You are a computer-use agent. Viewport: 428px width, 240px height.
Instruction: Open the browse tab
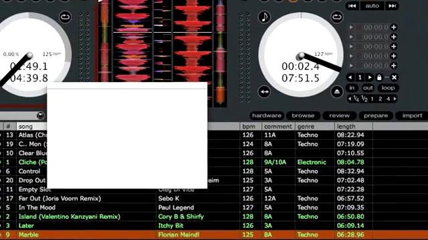[x=303, y=115]
